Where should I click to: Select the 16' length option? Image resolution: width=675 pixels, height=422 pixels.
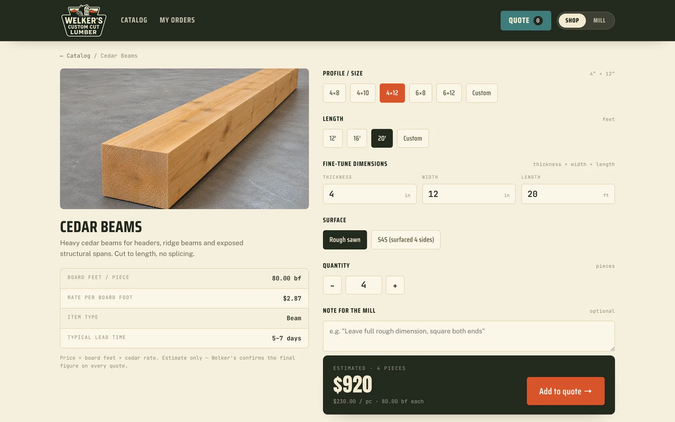click(x=357, y=138)
